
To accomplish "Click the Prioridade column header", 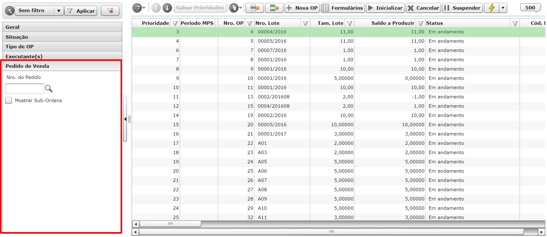I will tap(156, 23).
